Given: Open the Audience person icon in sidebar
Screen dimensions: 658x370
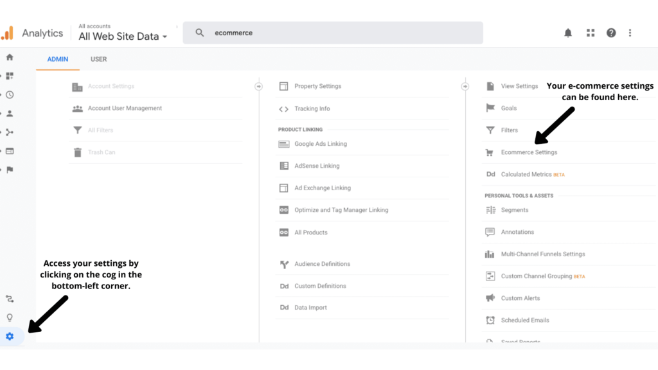Looking at the screenshot, I should coord(10,114).
